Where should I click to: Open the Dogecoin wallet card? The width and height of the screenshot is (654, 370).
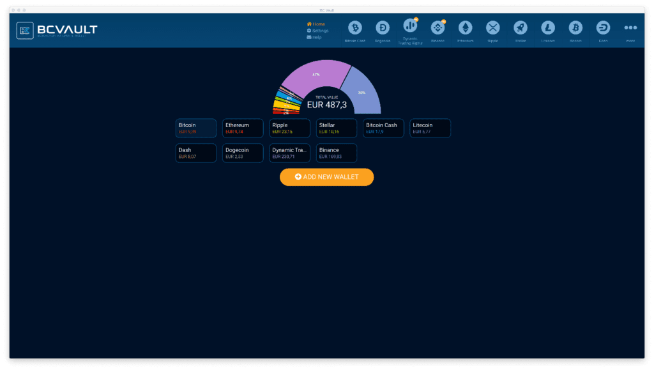point(243,153)
